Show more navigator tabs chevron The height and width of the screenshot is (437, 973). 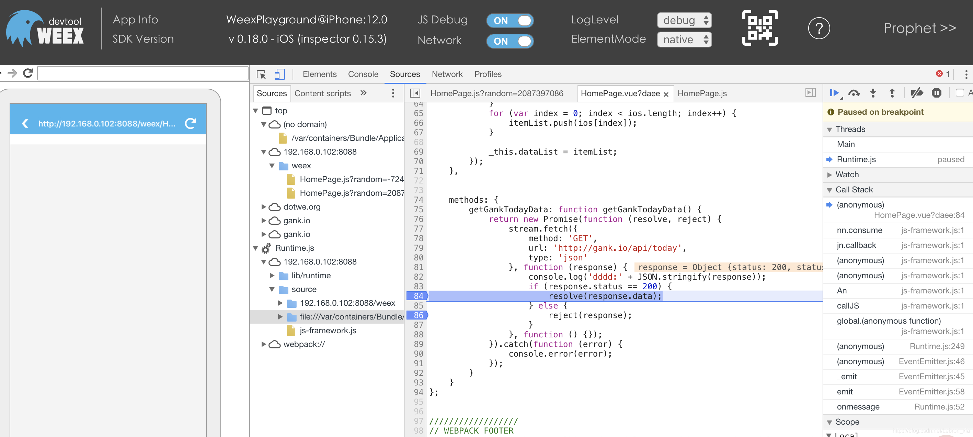pos(363,93)
